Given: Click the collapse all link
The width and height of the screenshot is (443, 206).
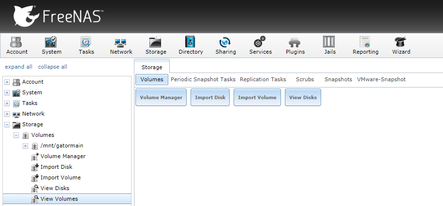Looking at the screenshot, I should 53,67.
